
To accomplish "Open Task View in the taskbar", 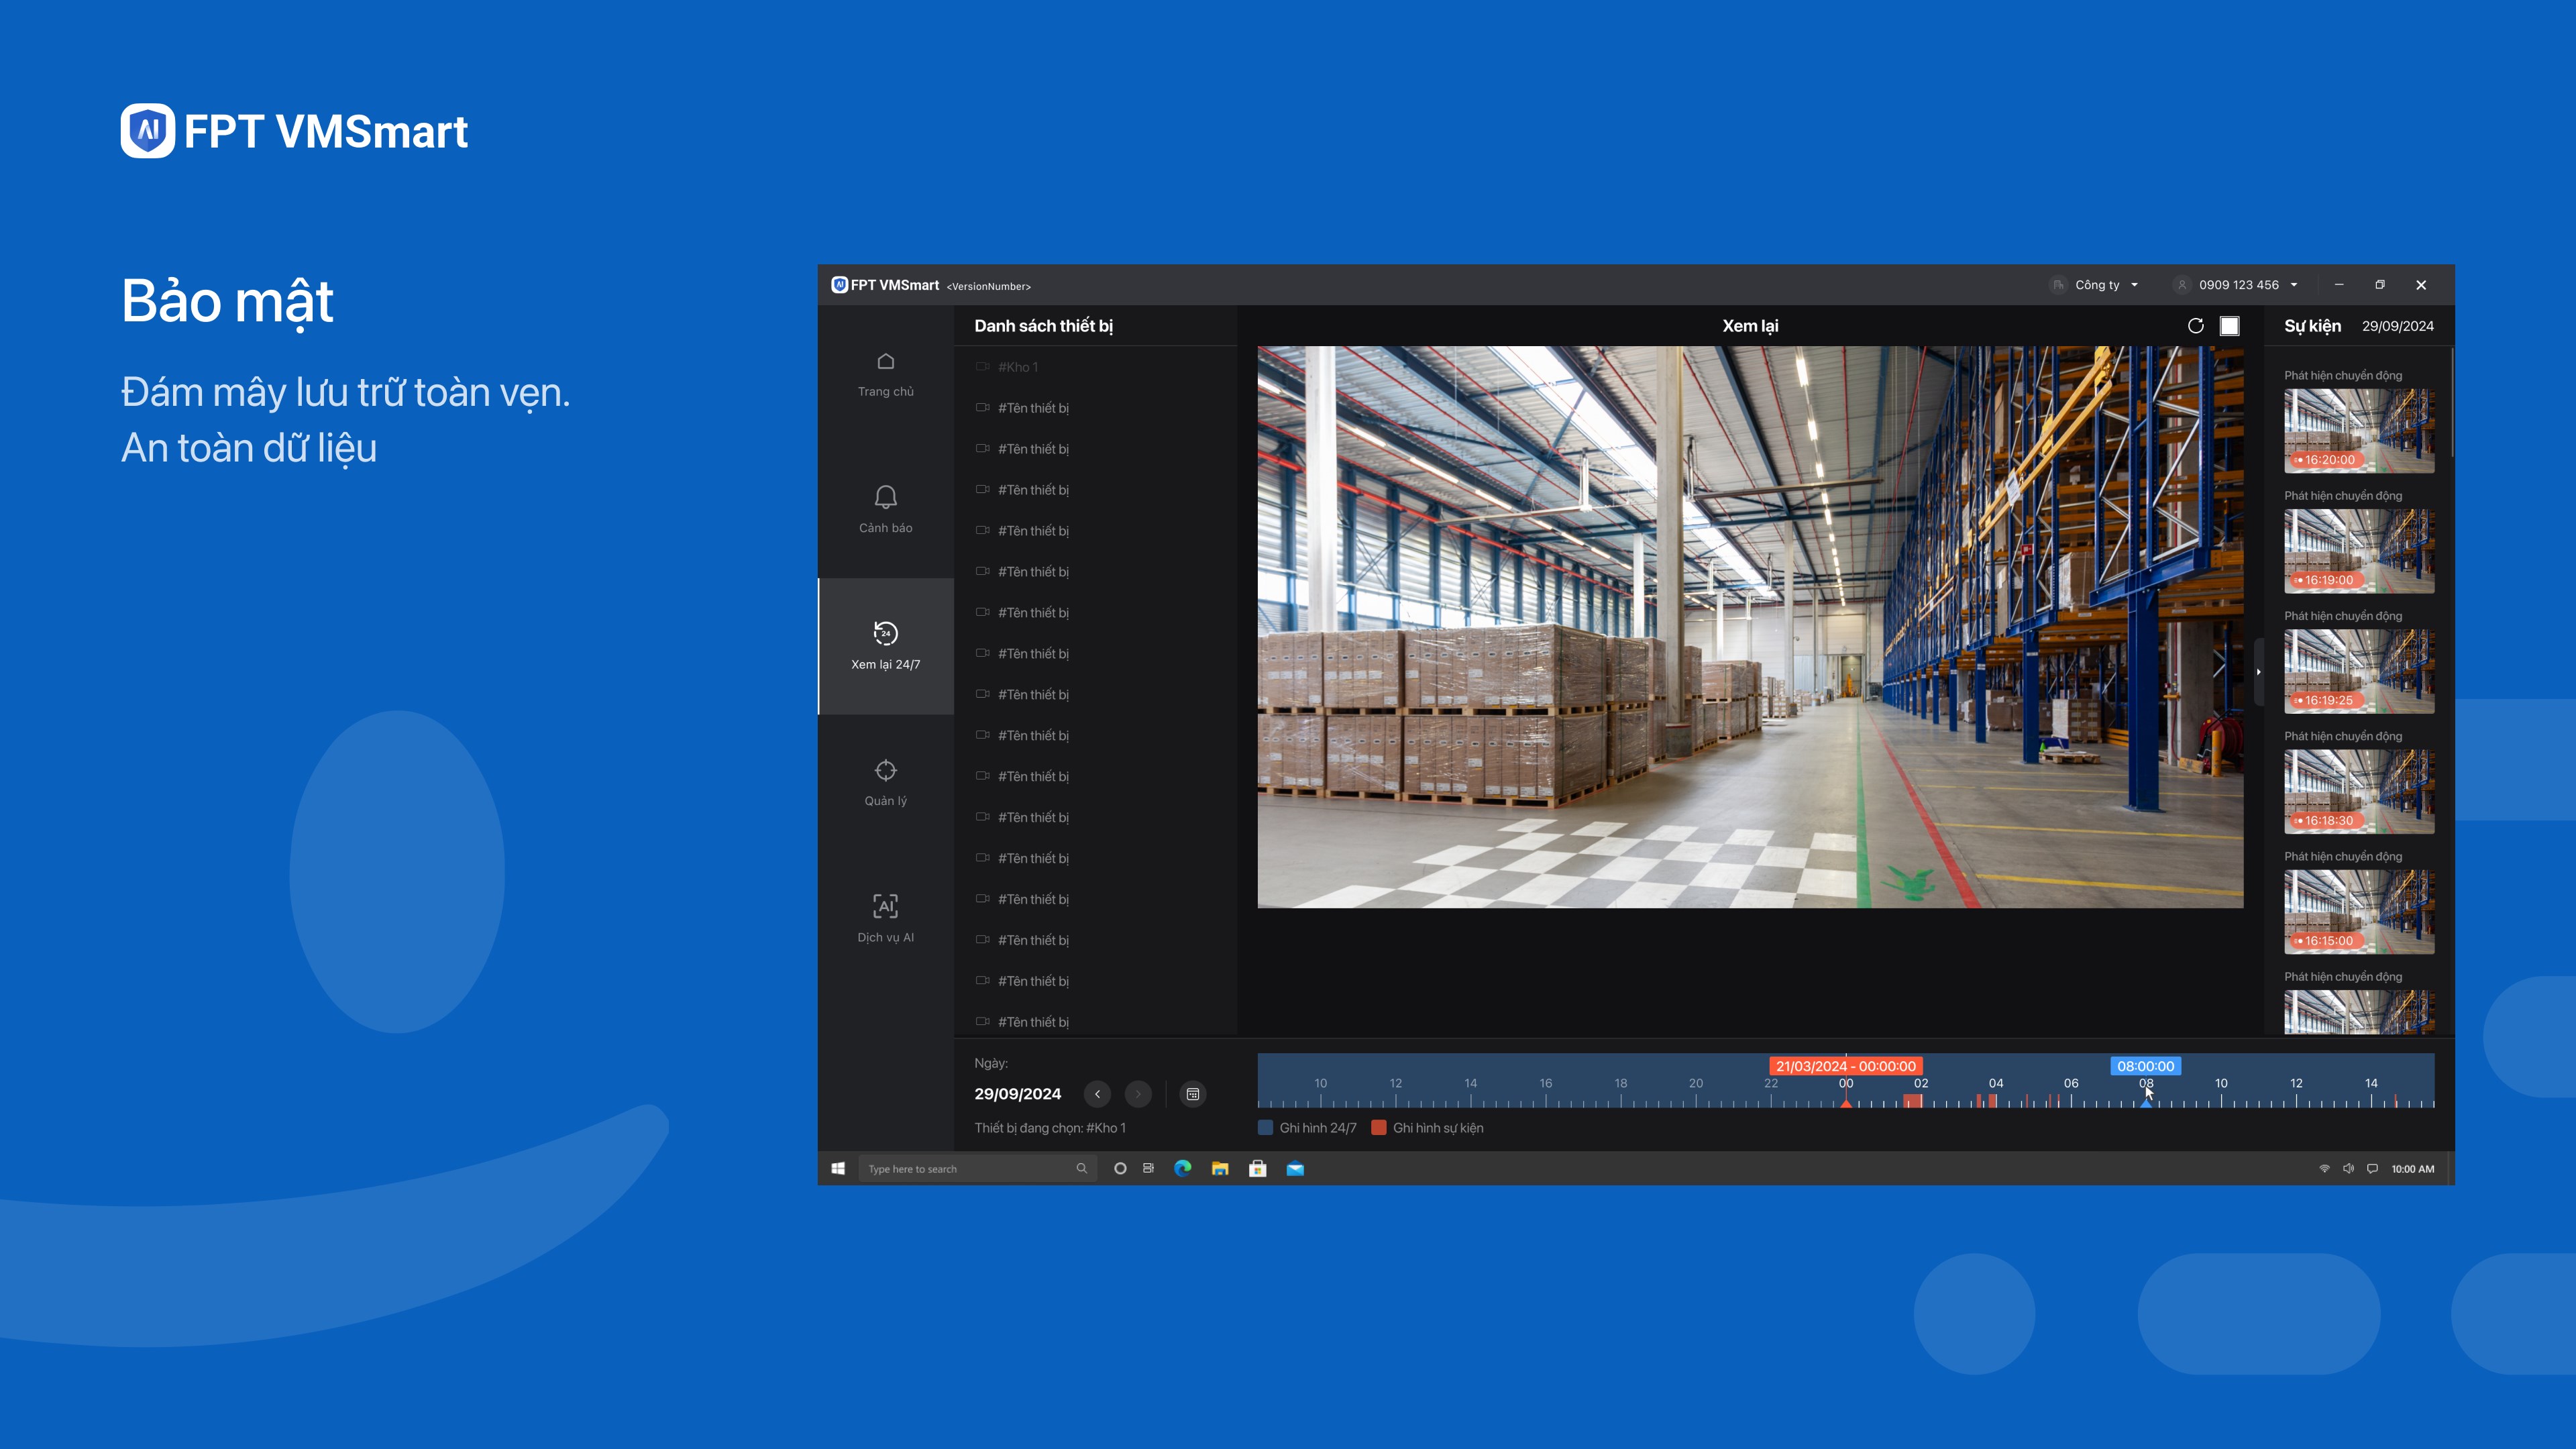I will [x=1148, y=1169].
